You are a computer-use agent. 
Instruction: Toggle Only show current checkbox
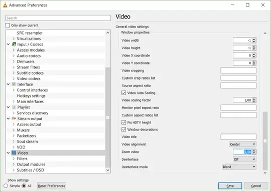click(x=8, y=25)
